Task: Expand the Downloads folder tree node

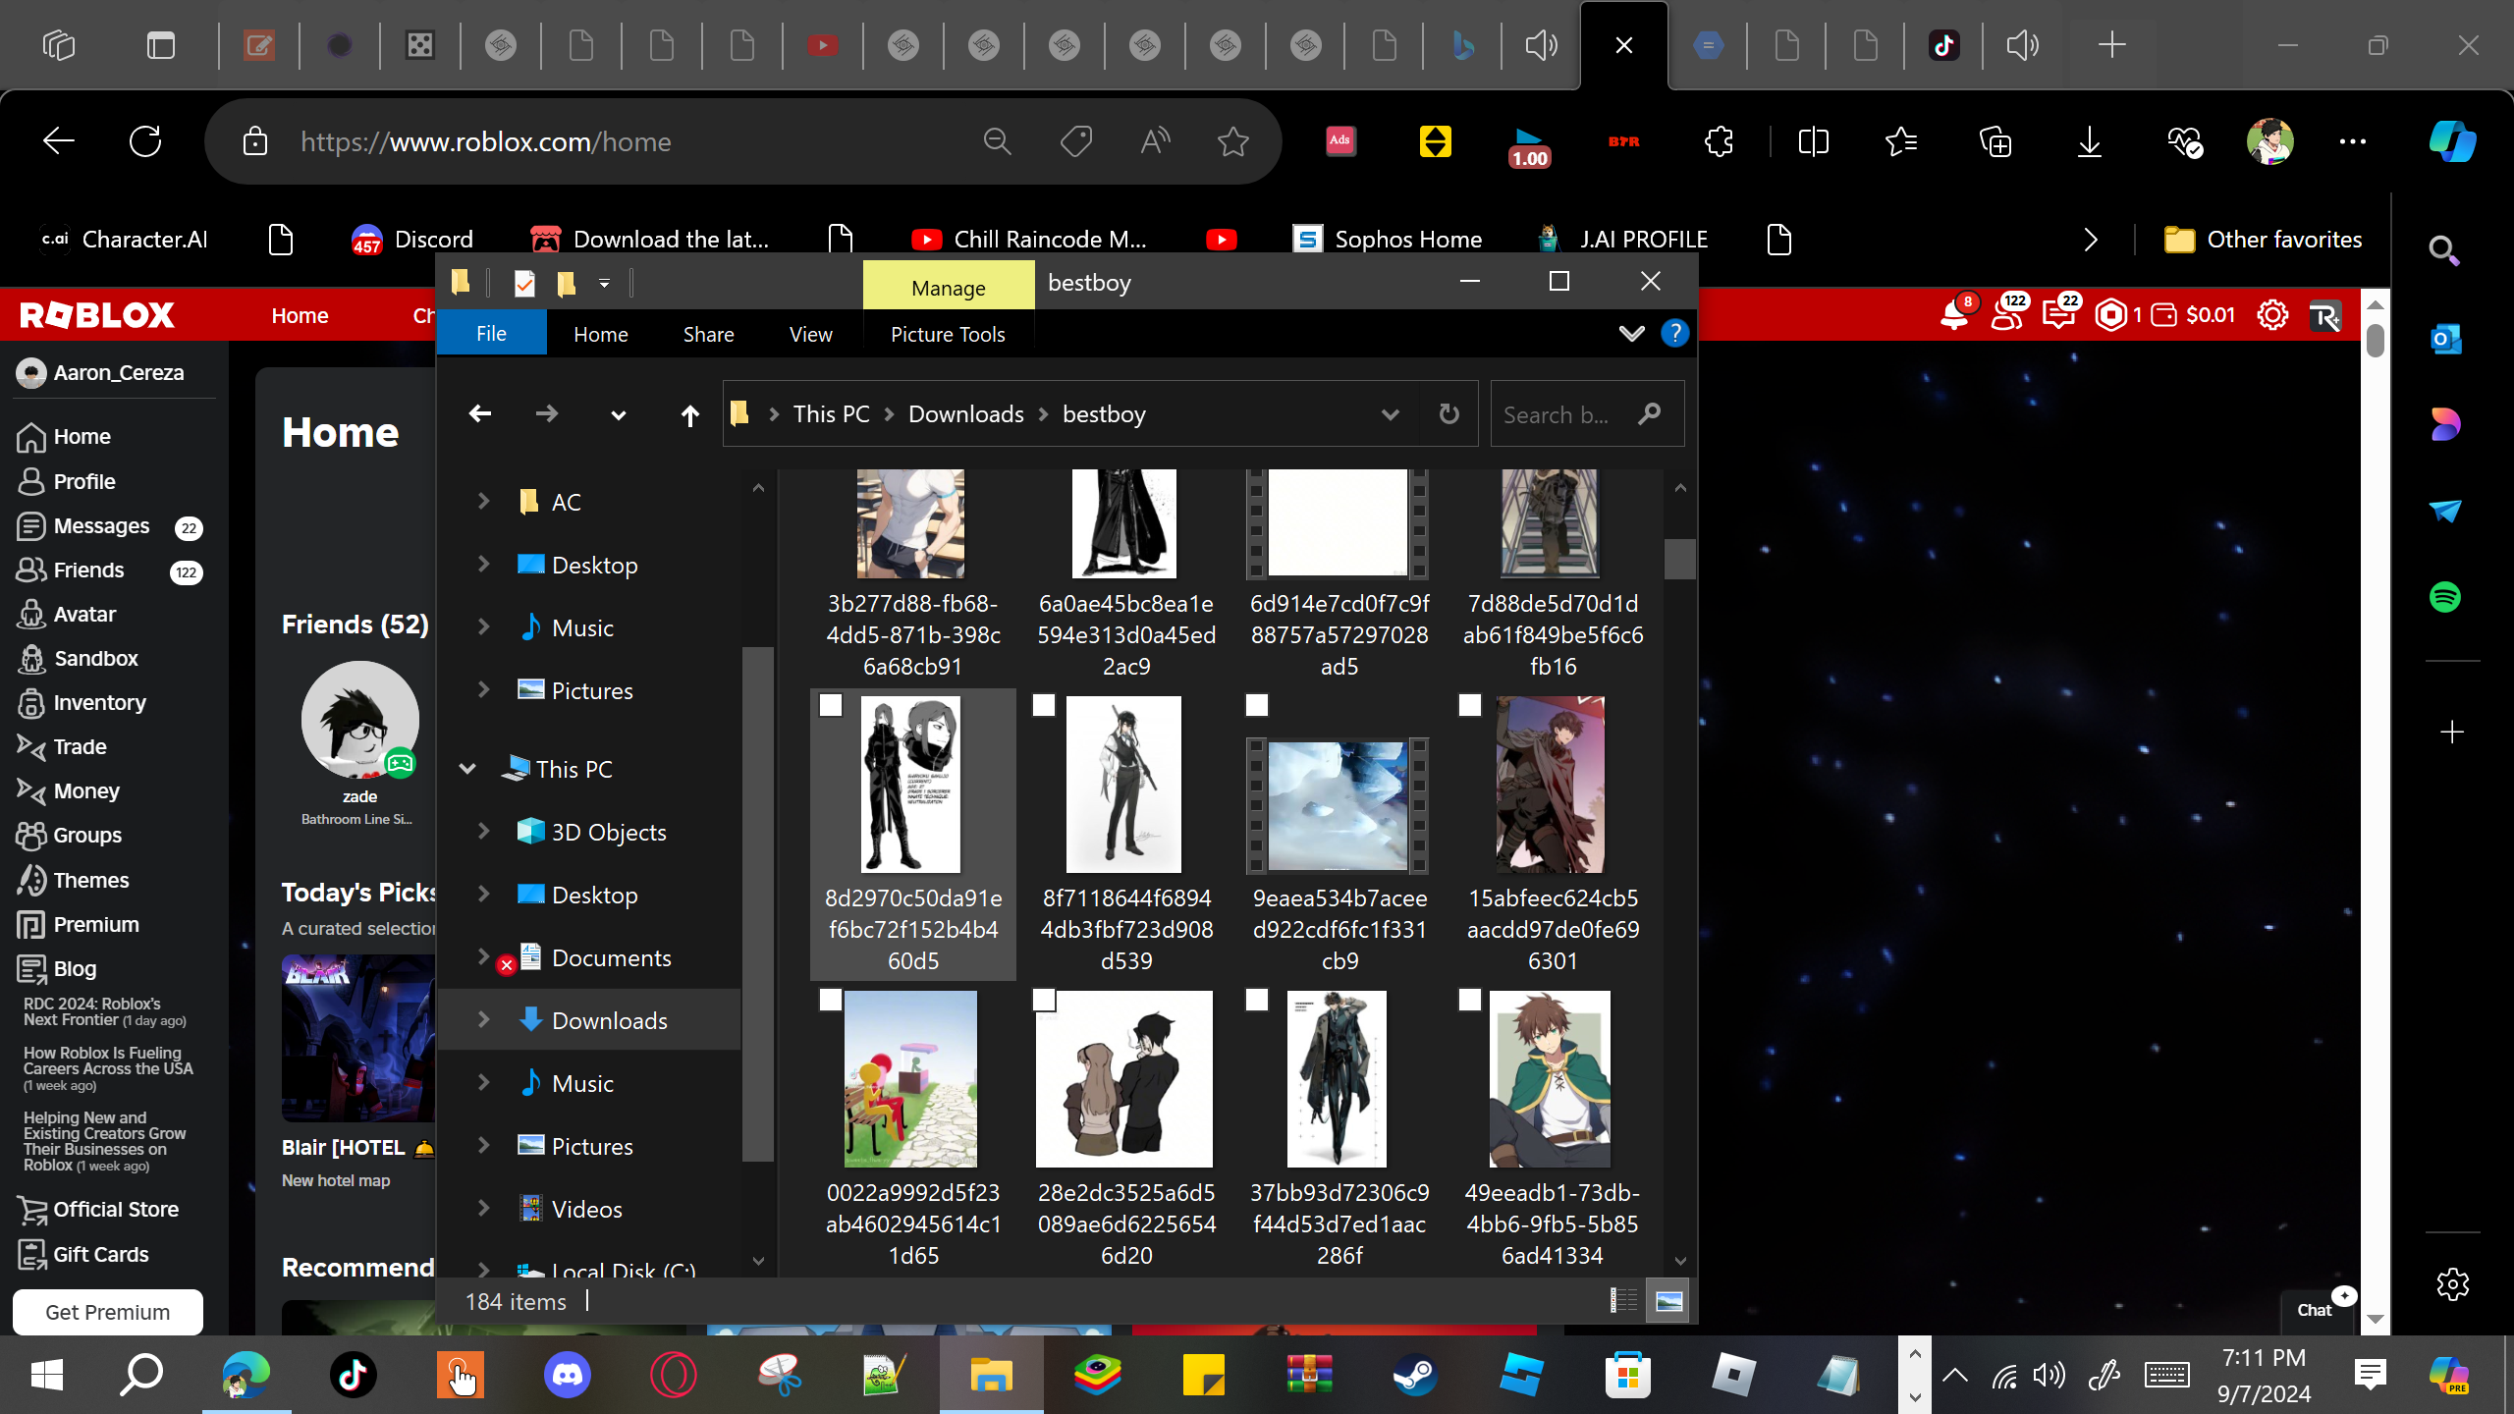Action: pyautogui.click(x=483, y=1020)
